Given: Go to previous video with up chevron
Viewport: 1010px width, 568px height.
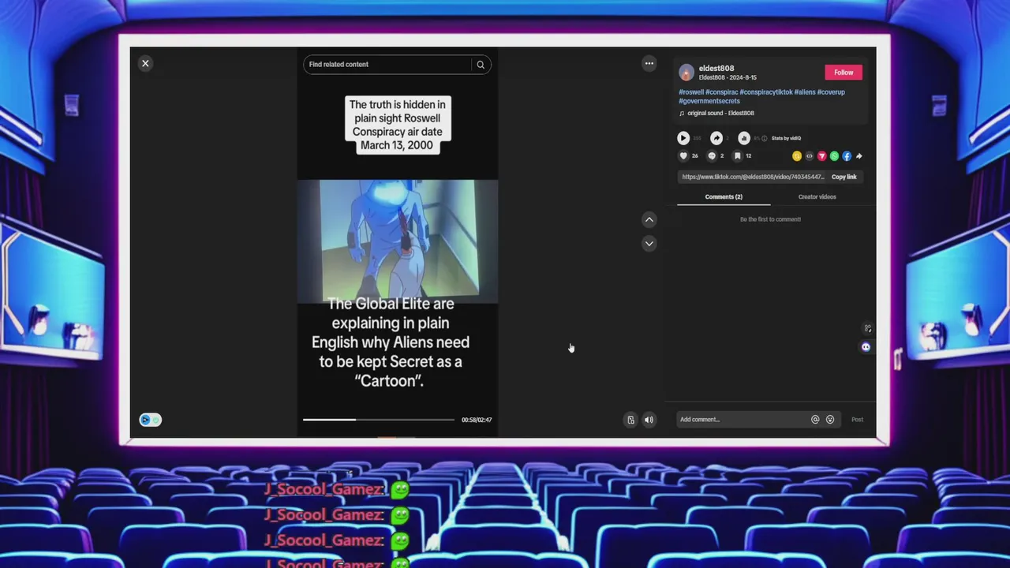Looking at the screenshot, I should point(649,220).
